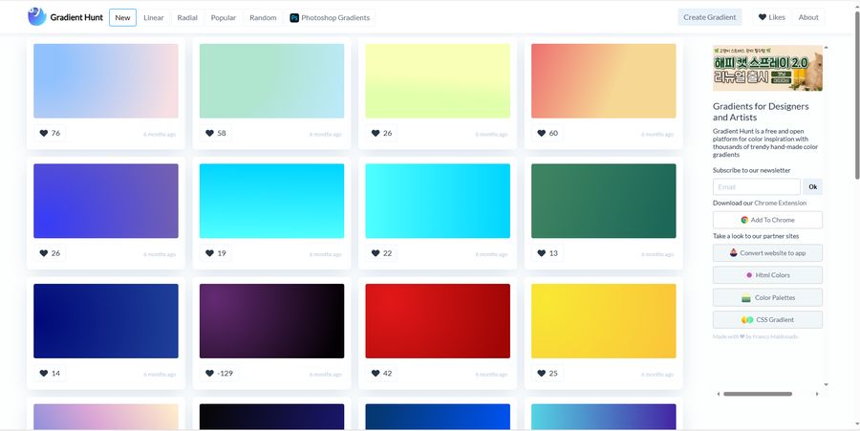Click the Chrome logo icon

pos(744,220)
